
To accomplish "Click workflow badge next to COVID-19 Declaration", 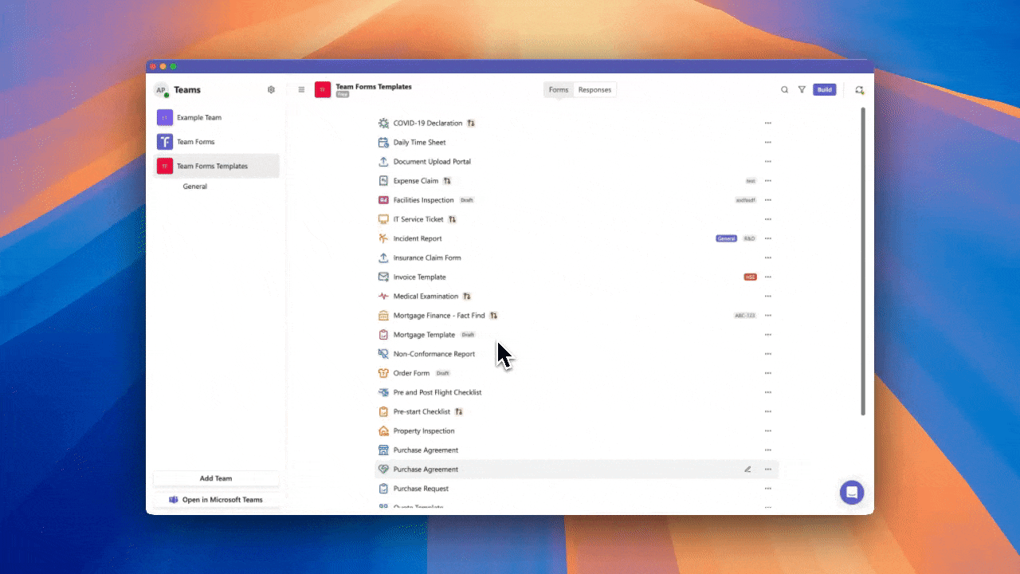I will click(471, 124).
